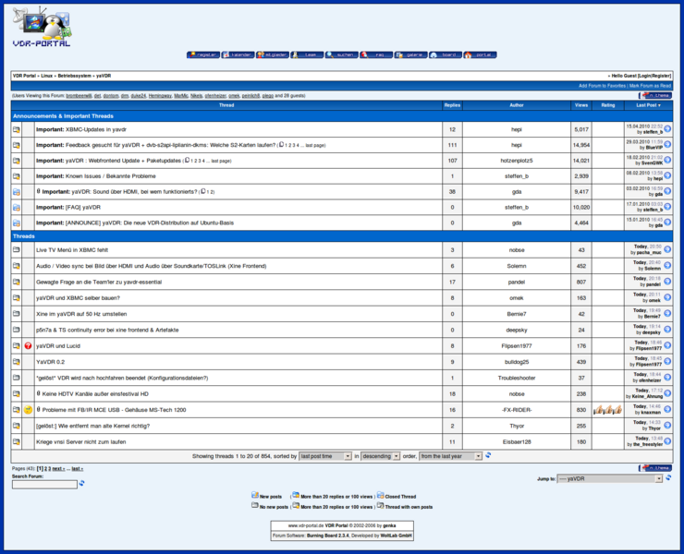Go to last post of Wie entfernt man alte Kernel
684x554 pixels.
coord(667,426)
